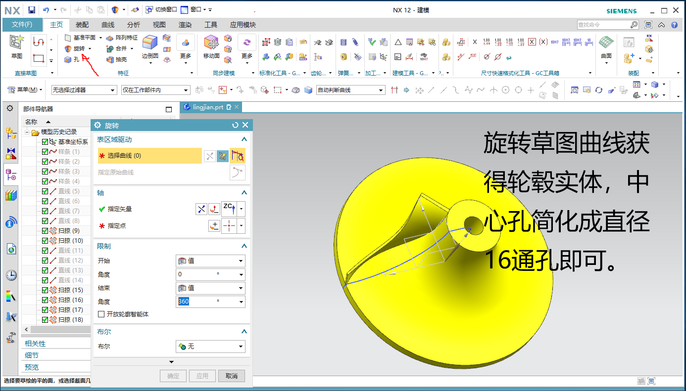Open the 草图 (Sketch) tool
Image resolution: width=686 pixels, height=391 pixels.
[x=17, y=47]
